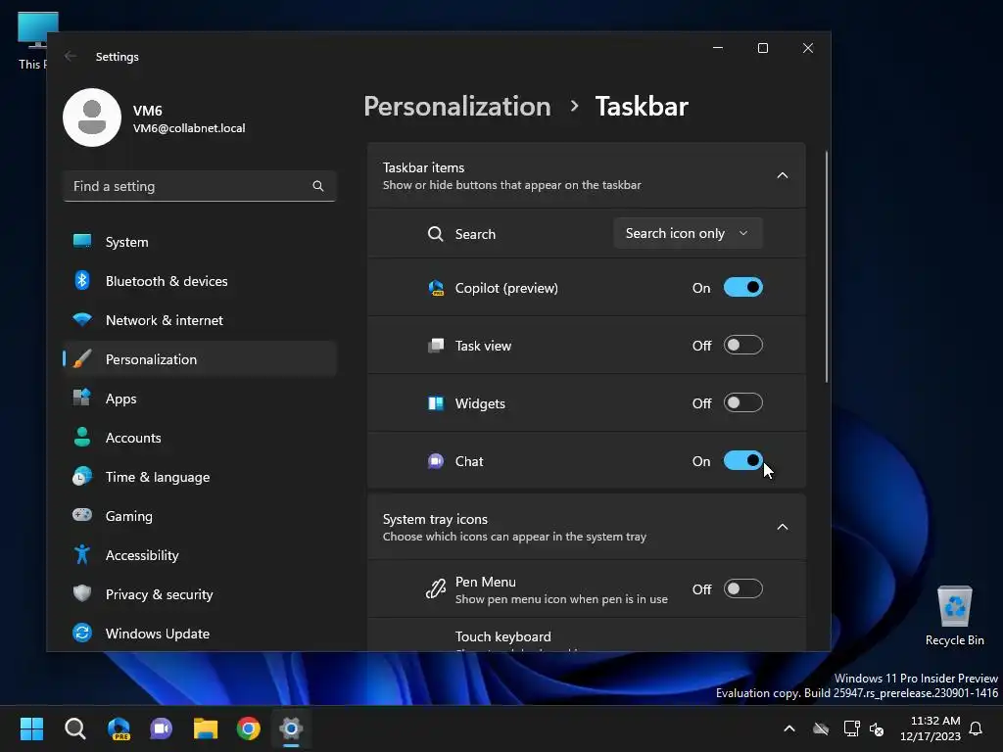Image resolution: width=1003 pixels, height=752 pixels.
Task: Go to Bluetooth & devices
Action: (200, 281)
